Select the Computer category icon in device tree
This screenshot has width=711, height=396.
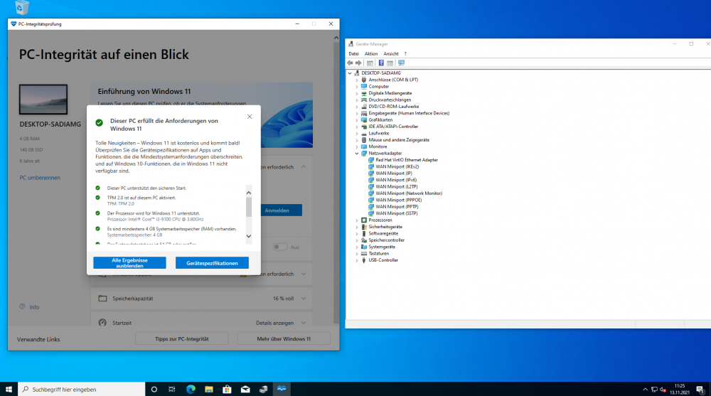[363, 86]
